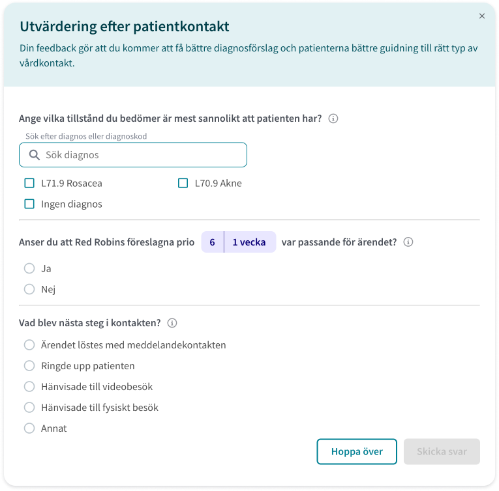Click the 'Skicka svar' button
The width and height of the screenshot is (499, 491).
pyautogui.click(x=442, y=451)
